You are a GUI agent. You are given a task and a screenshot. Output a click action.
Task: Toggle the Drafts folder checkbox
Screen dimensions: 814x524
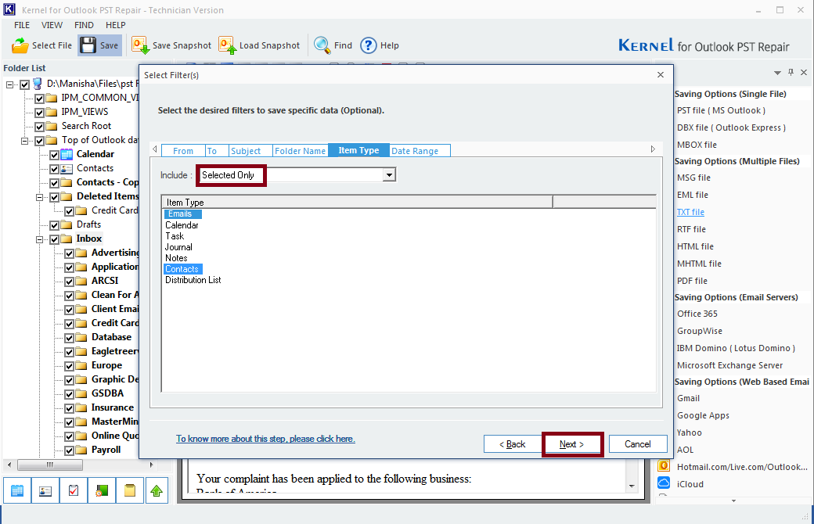(x=54, y=225)
